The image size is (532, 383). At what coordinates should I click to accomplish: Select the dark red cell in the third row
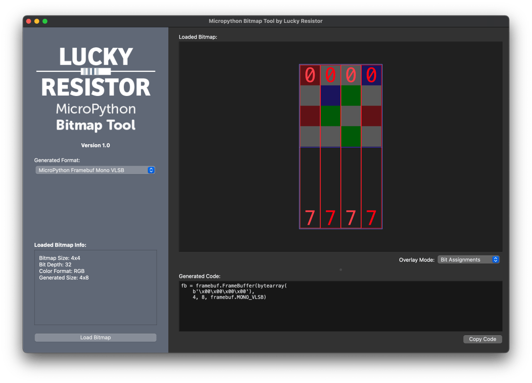[310, 116]
